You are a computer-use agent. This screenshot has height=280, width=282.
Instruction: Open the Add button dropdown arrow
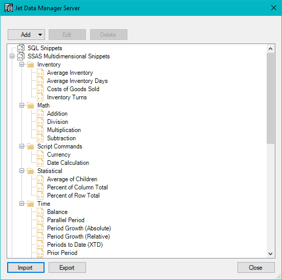point(40,34)
